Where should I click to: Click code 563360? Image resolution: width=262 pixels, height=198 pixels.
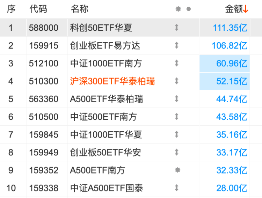click(44, 99)
